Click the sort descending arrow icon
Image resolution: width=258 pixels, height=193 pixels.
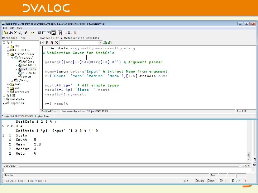pyautogui.click(x=65, y=33)
